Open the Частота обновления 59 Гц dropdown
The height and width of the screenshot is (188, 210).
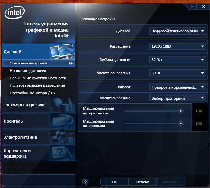click(178, 73)
